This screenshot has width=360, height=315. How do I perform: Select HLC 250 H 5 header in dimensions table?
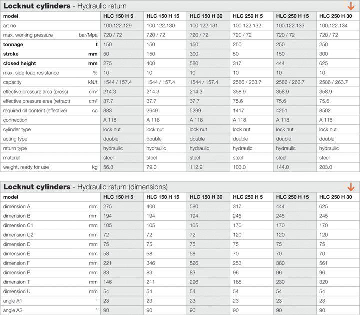[x=248, y=197]
